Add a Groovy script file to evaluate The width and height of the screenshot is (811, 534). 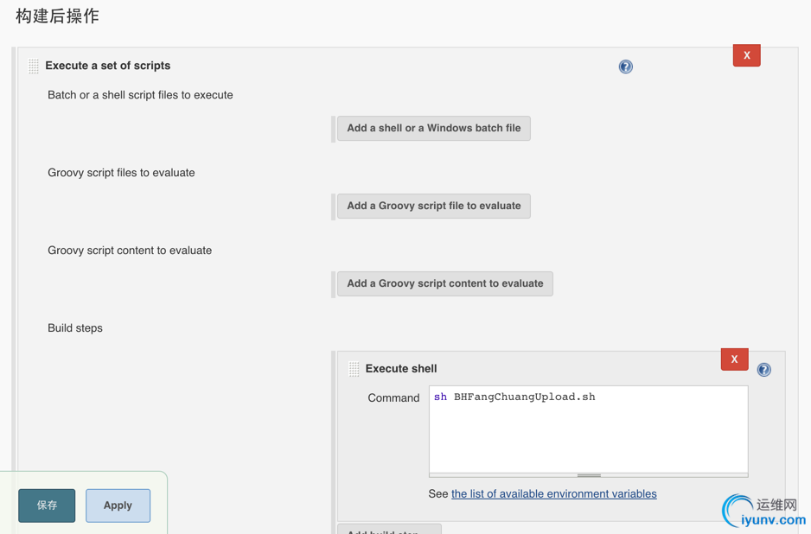pyautogui.click(x=433, y=206)
